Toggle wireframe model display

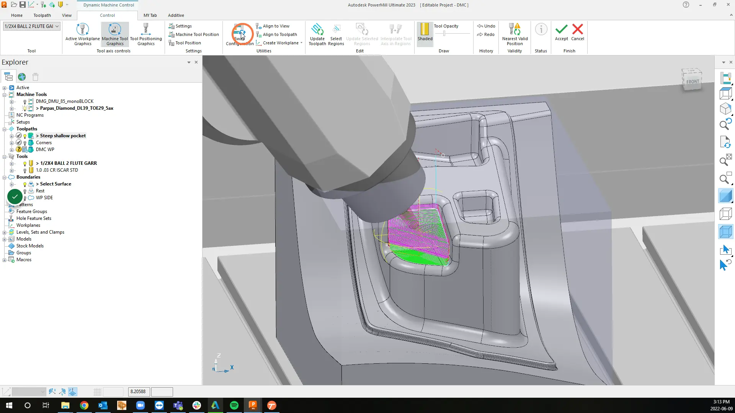coord(726,214)
